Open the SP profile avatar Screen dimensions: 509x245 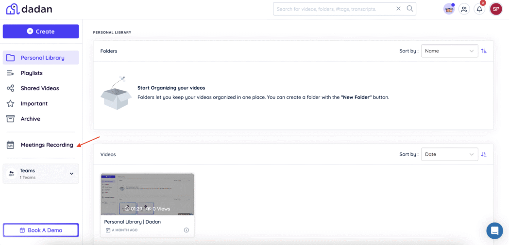tap(496, 9)
